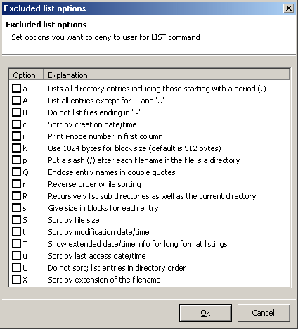Enable exclusion of option 'A'
The image size is (298, 329).
16,101
